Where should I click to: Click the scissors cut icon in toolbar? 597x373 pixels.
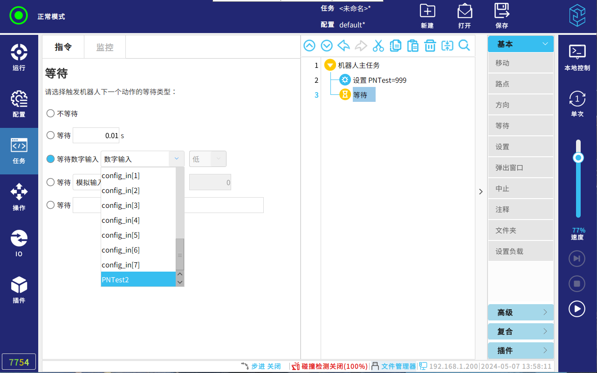pos(378,46)
